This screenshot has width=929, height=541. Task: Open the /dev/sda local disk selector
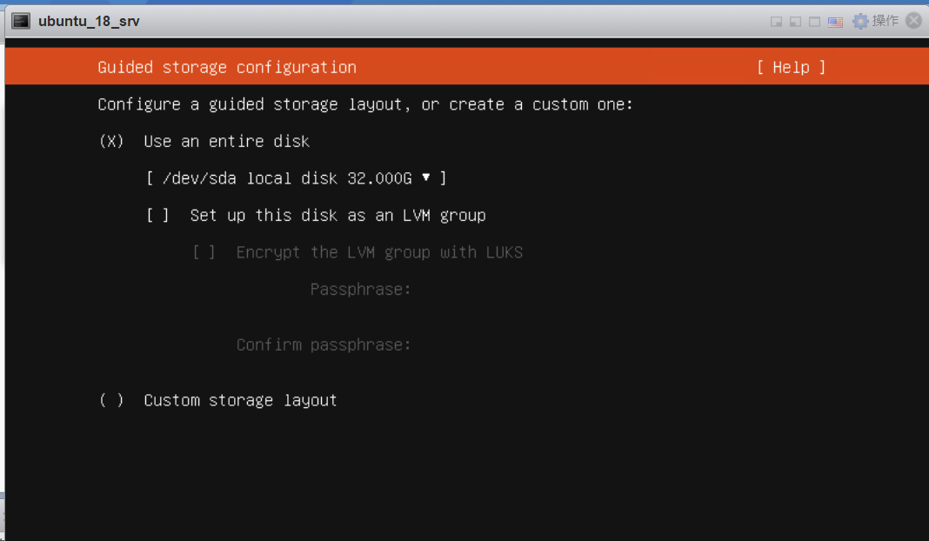pyautogui.click(x=296, y=178)
